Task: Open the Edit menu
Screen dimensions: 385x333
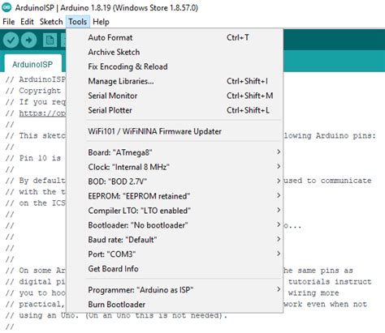Action: click(27, 22)
